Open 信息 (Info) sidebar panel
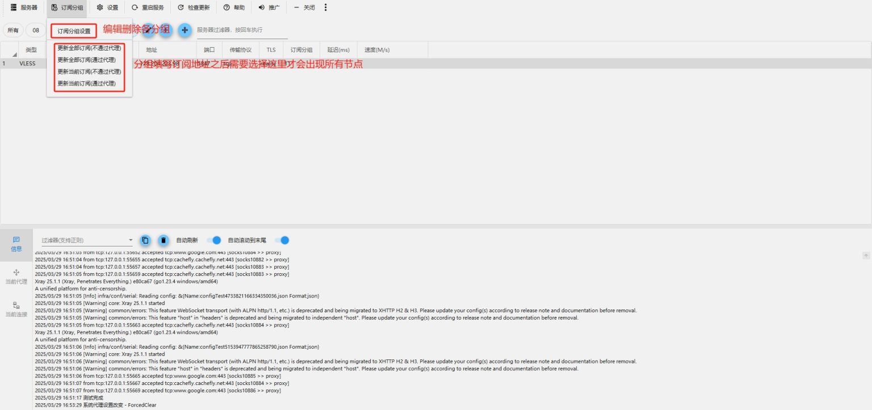 point(16,244)
